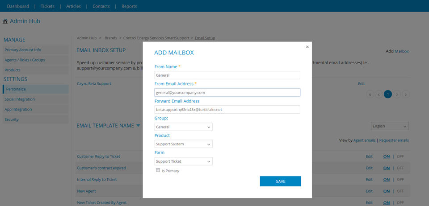
Task: Open the Tickets menu
Action: coord(47,6)
